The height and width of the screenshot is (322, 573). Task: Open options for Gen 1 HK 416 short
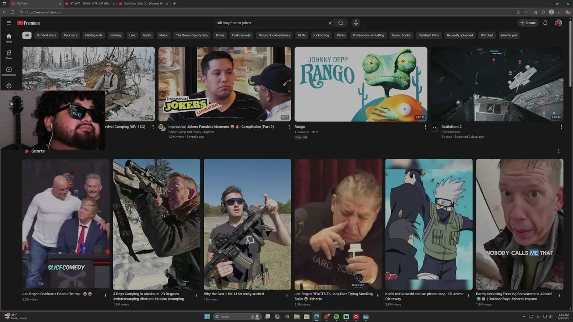pyautogui.click(x=287, y=296)
